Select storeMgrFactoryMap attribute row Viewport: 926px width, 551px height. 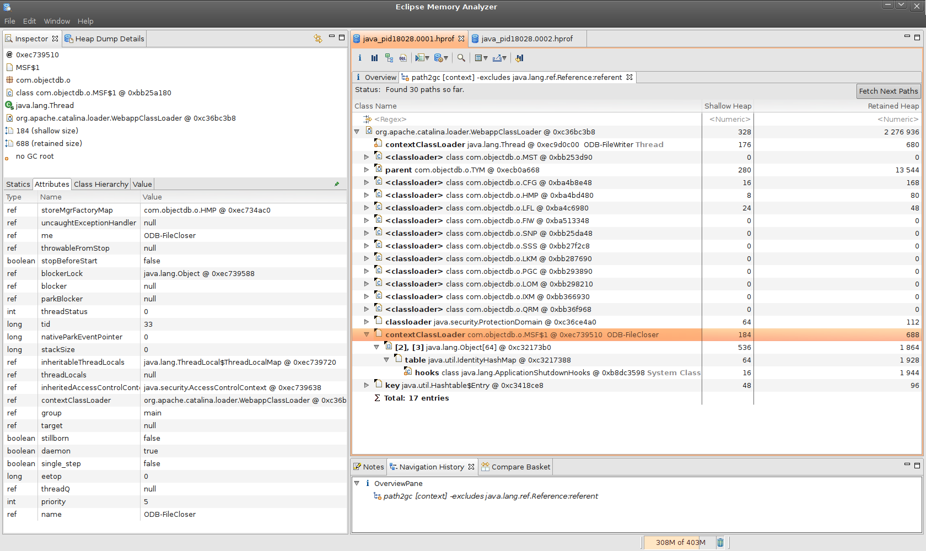coord(175,210)
